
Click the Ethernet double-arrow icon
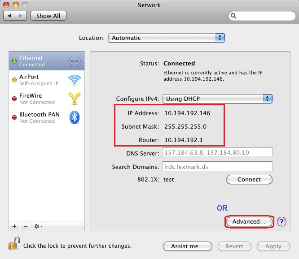[x=75, y=61]
